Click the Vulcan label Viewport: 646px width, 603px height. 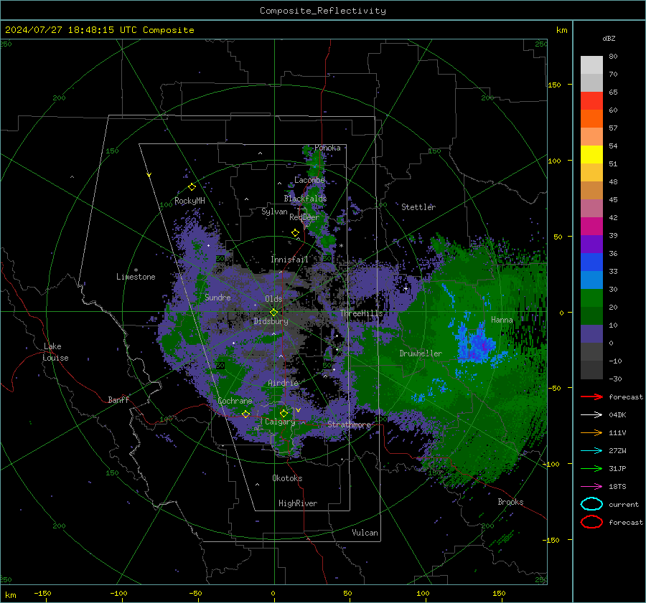(365, 533)
